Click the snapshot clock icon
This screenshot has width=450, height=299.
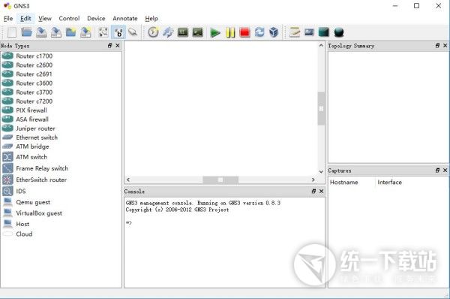[153, 32]
